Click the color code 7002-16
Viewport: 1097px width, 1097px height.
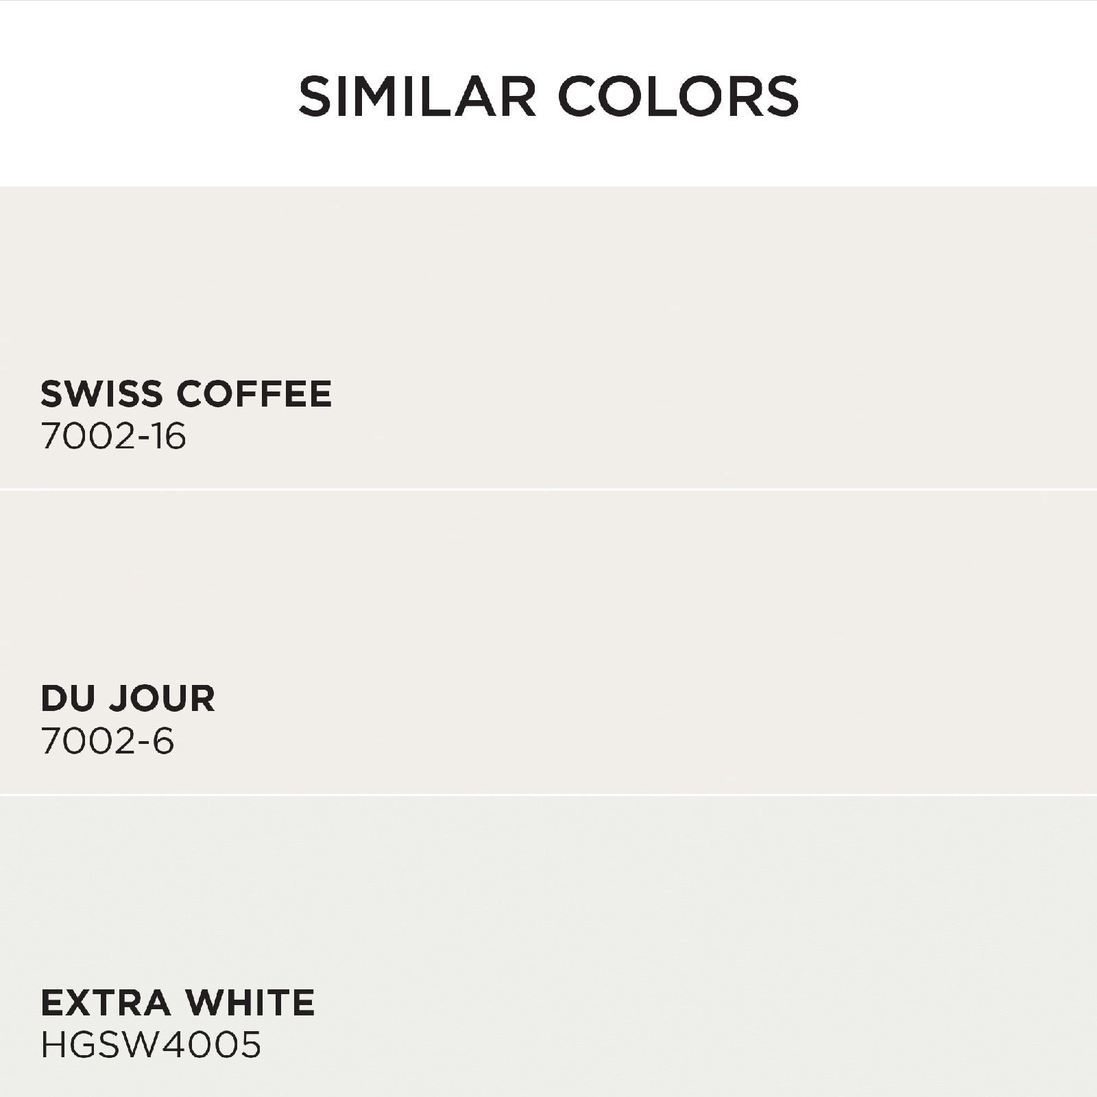click(x=113, y=436)
